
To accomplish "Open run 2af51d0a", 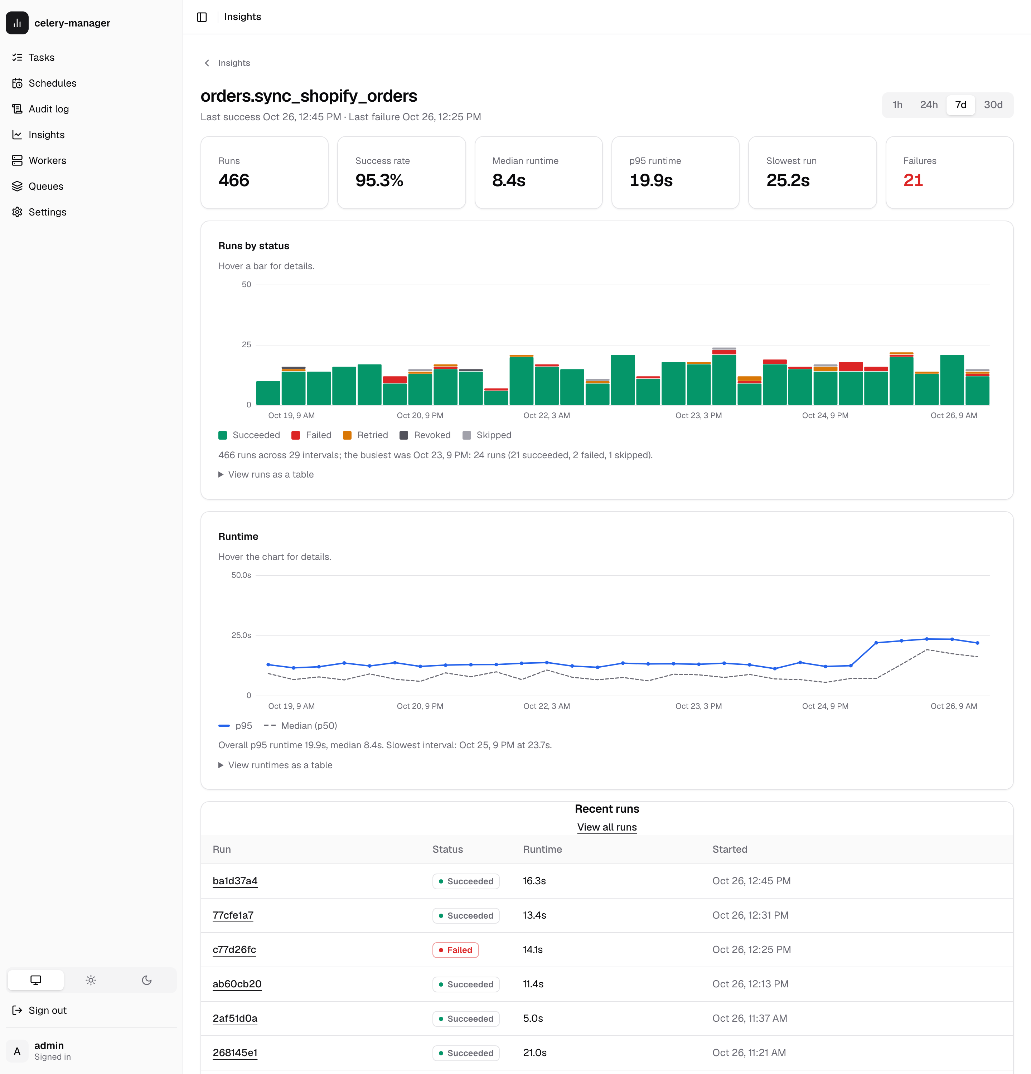I will coord(235,1018).
